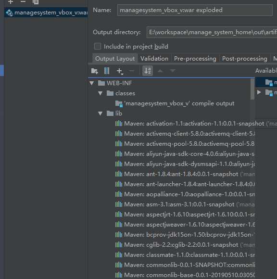The image size is (277, 279).
Task: Select the managesystem_vbox_v:war artifact in the list
Action: (x=46, y=13)
